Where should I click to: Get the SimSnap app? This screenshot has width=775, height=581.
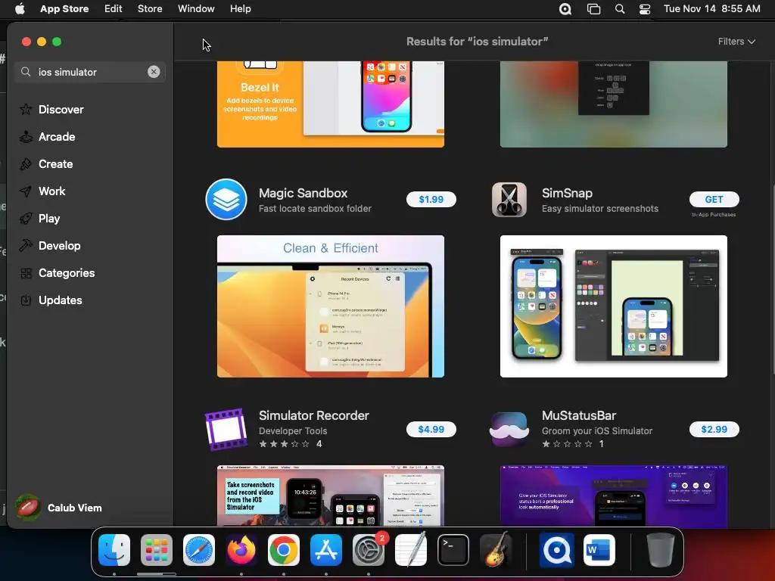coord(714,199)
